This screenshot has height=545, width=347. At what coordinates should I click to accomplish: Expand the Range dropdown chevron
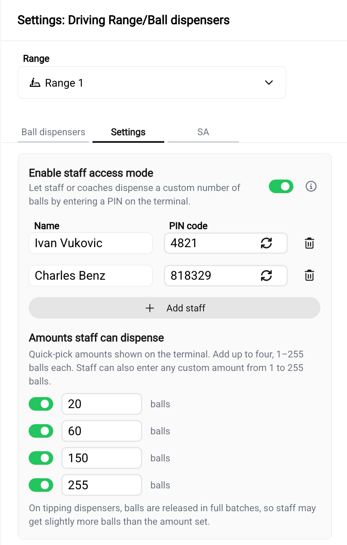click(269, 83)
